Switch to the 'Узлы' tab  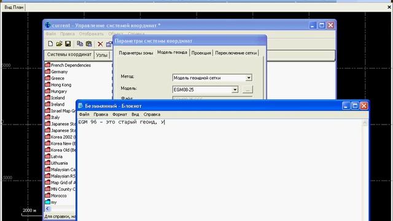(x=102, y=55)
